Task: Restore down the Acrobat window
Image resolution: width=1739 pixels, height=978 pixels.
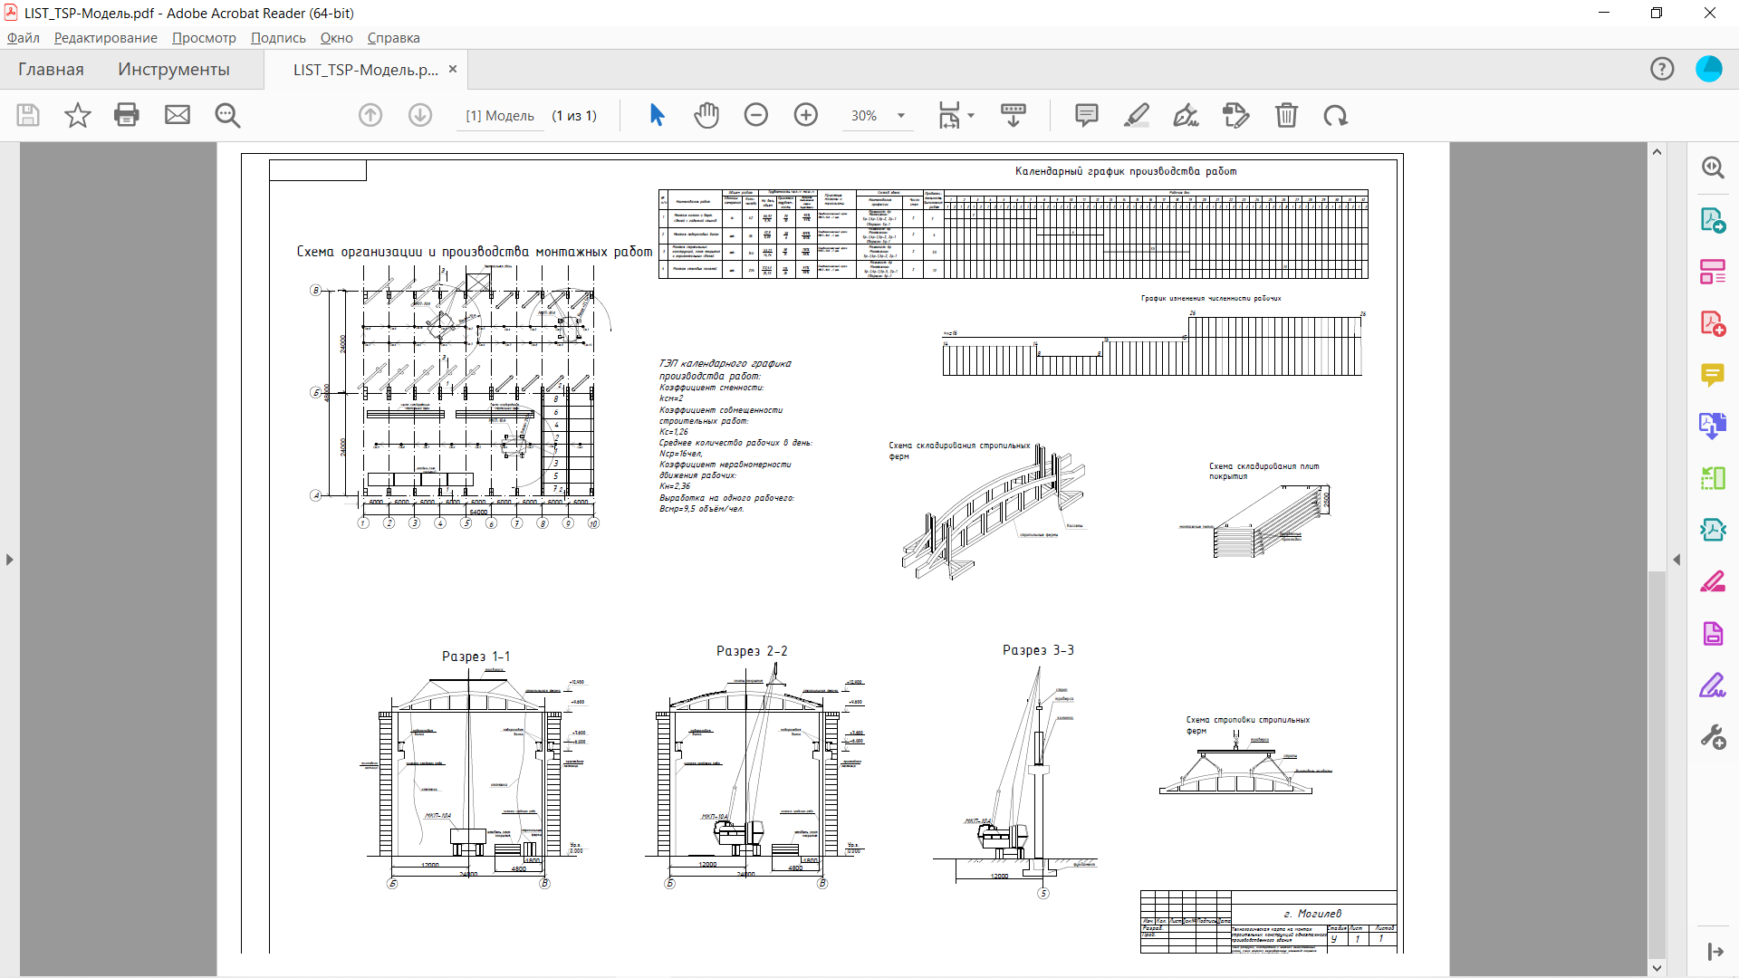Action: point(1657,13)
